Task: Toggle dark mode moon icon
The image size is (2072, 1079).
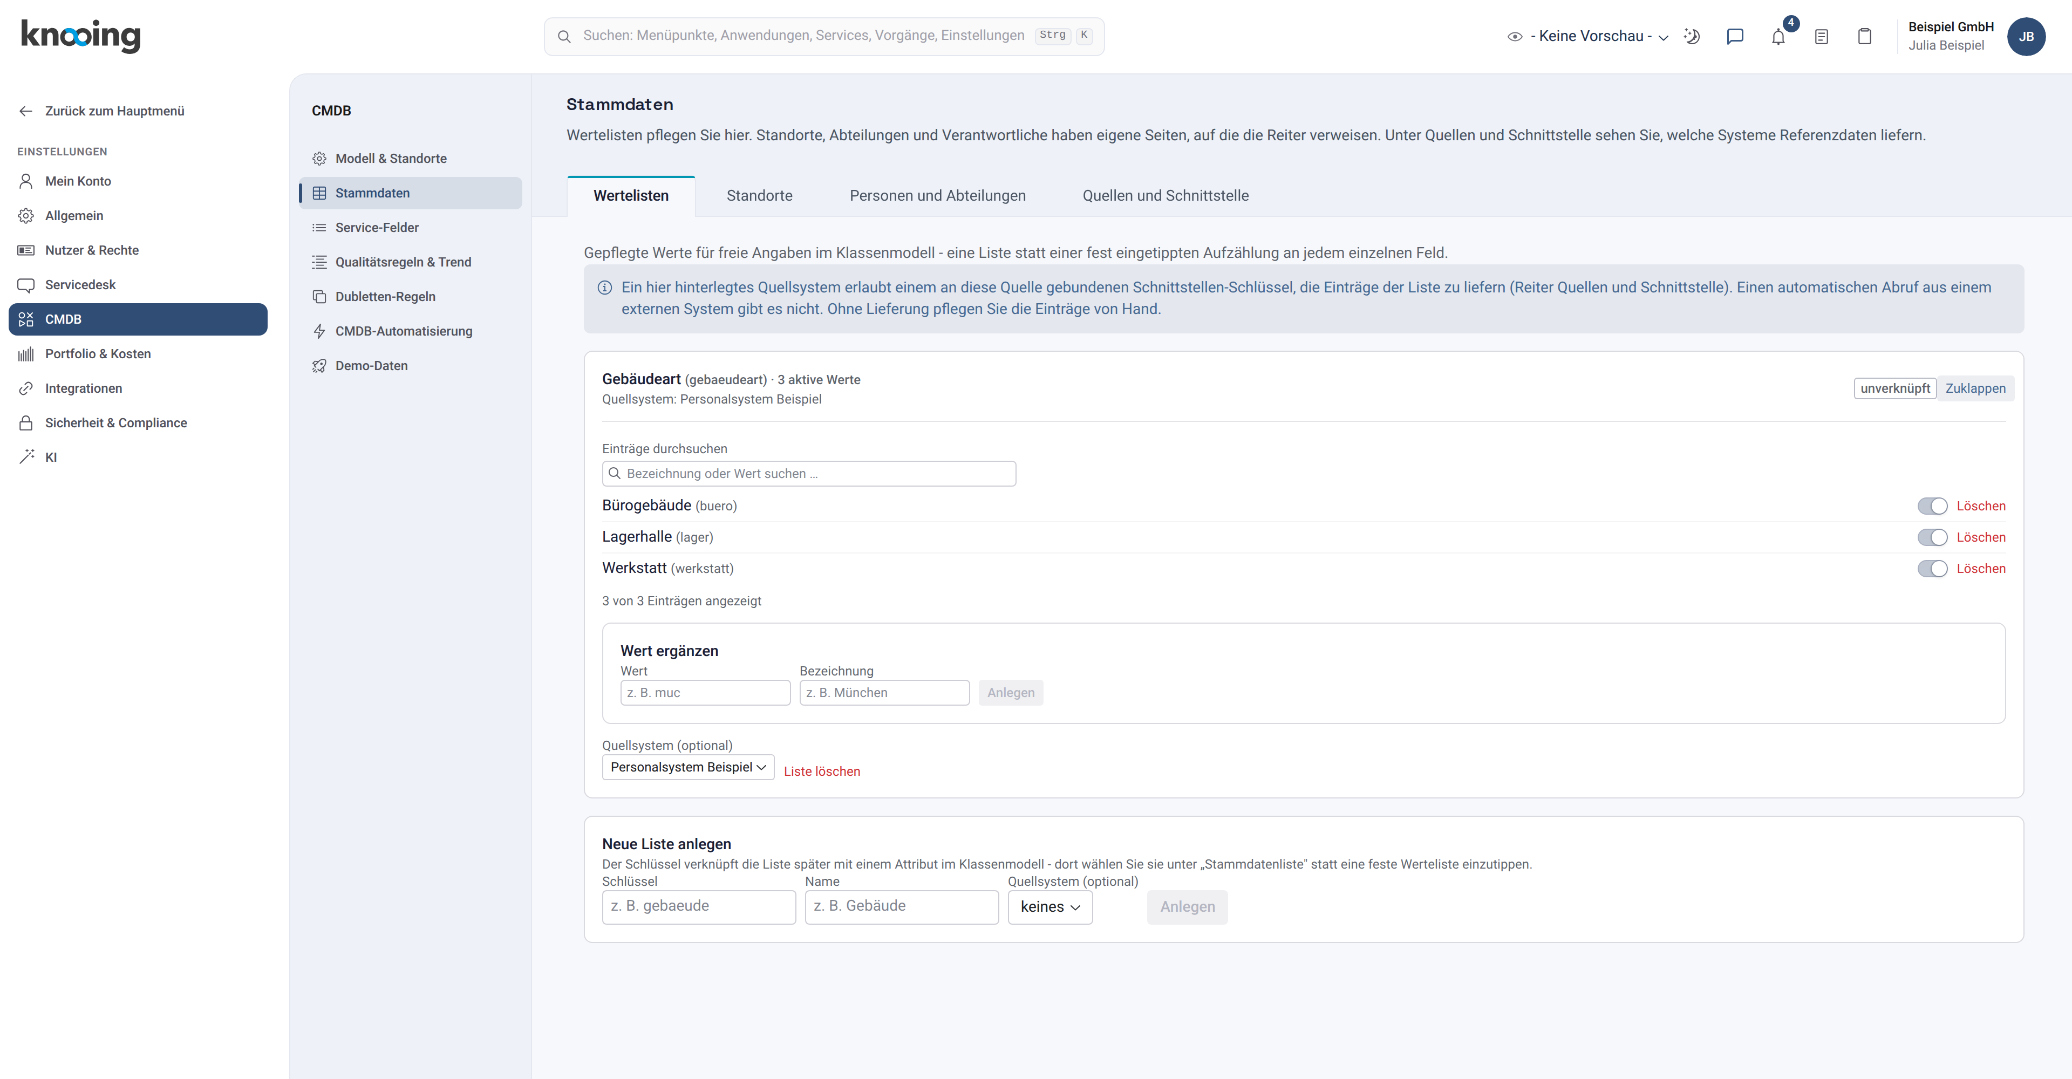Action: pos(1692,36)
